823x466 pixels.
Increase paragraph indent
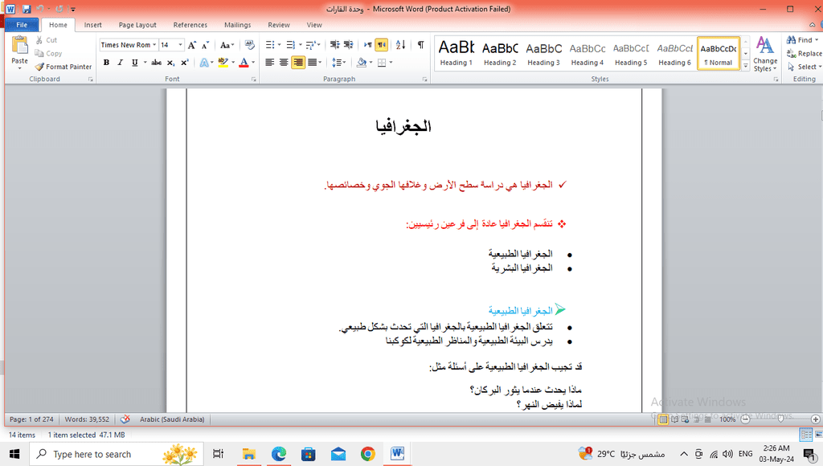tap(348, 45)
